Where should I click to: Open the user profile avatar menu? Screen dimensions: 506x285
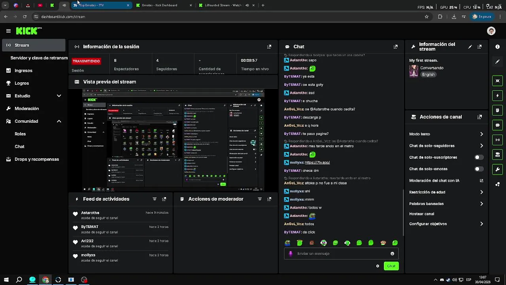point(491,31)
